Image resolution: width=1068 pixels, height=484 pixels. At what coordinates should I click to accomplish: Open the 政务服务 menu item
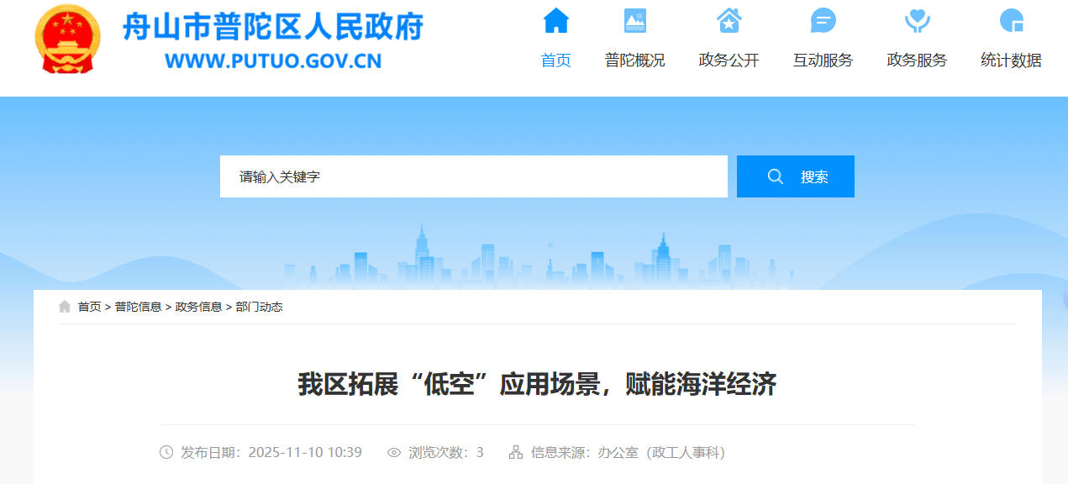point(916,60)
